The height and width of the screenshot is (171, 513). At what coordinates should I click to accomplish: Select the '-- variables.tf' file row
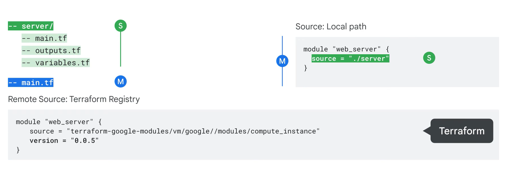(x=56, y=63)
